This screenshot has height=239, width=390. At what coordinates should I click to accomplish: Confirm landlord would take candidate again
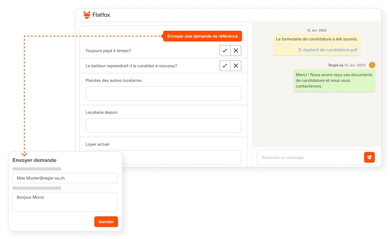click(x=225, y=66)
